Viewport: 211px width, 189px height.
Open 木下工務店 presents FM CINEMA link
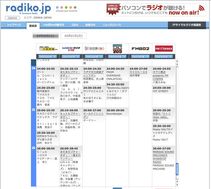160,75
